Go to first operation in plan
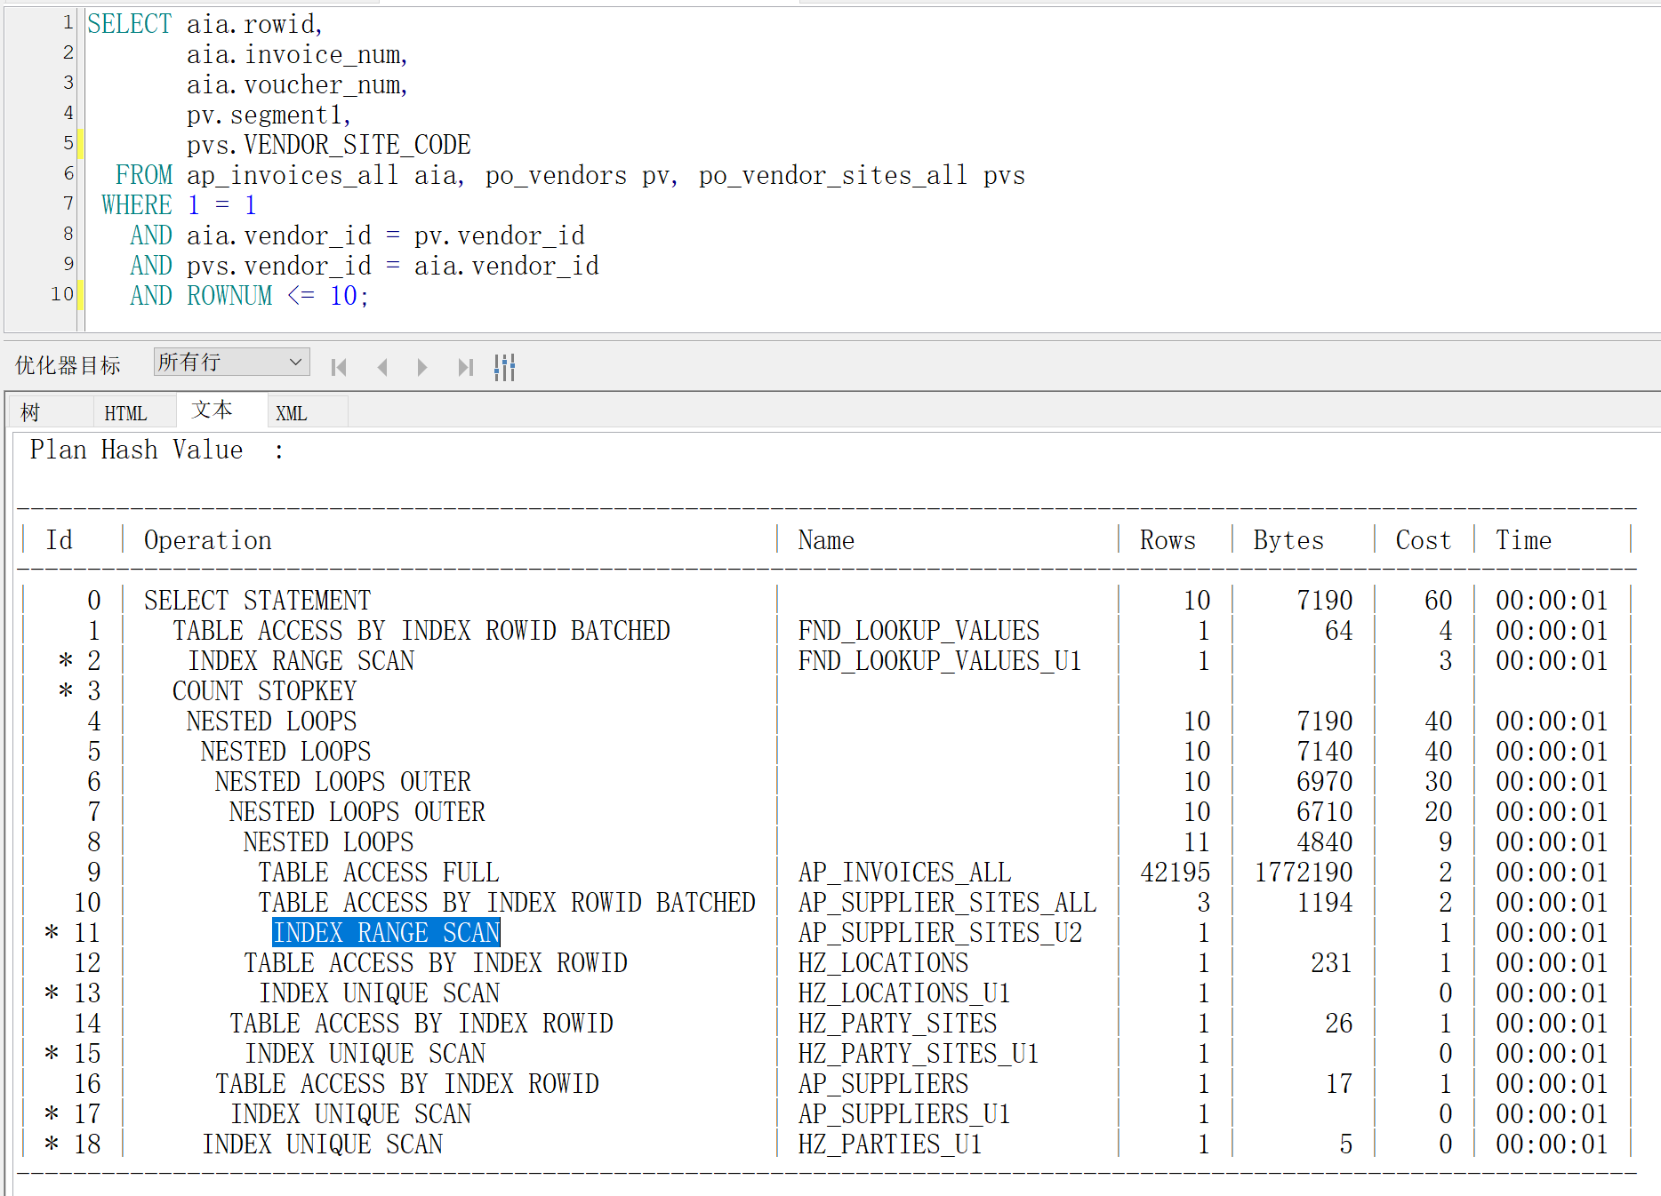The height and width of the screenshot is (1196, 1661). click(x=339, y=367)
